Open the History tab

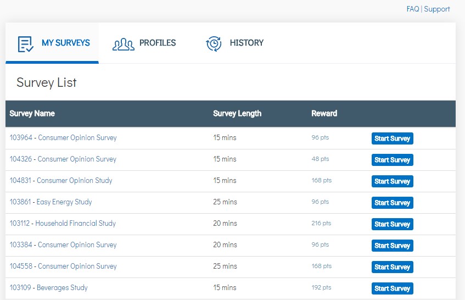coord(246,43)
